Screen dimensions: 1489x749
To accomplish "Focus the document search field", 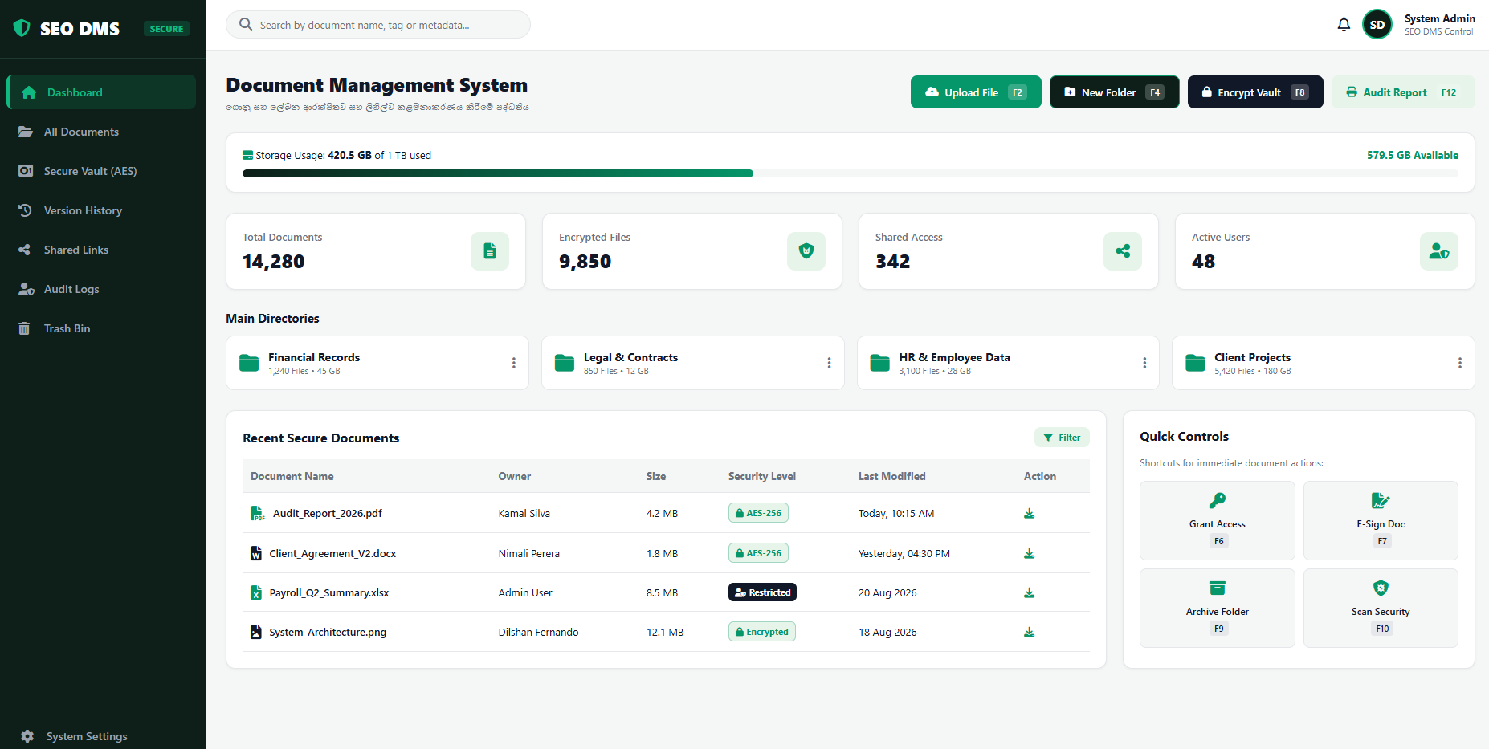I will (x=378, y=25).
